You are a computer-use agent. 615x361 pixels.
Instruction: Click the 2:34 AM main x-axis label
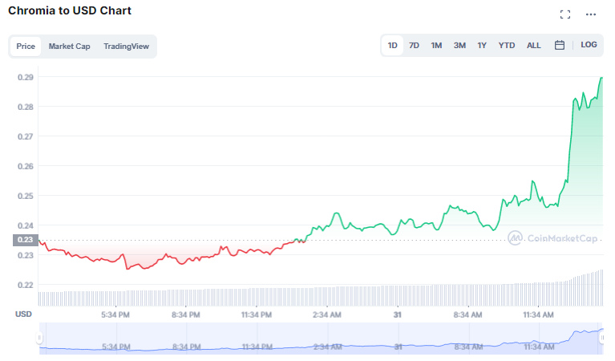coord(326,314)
